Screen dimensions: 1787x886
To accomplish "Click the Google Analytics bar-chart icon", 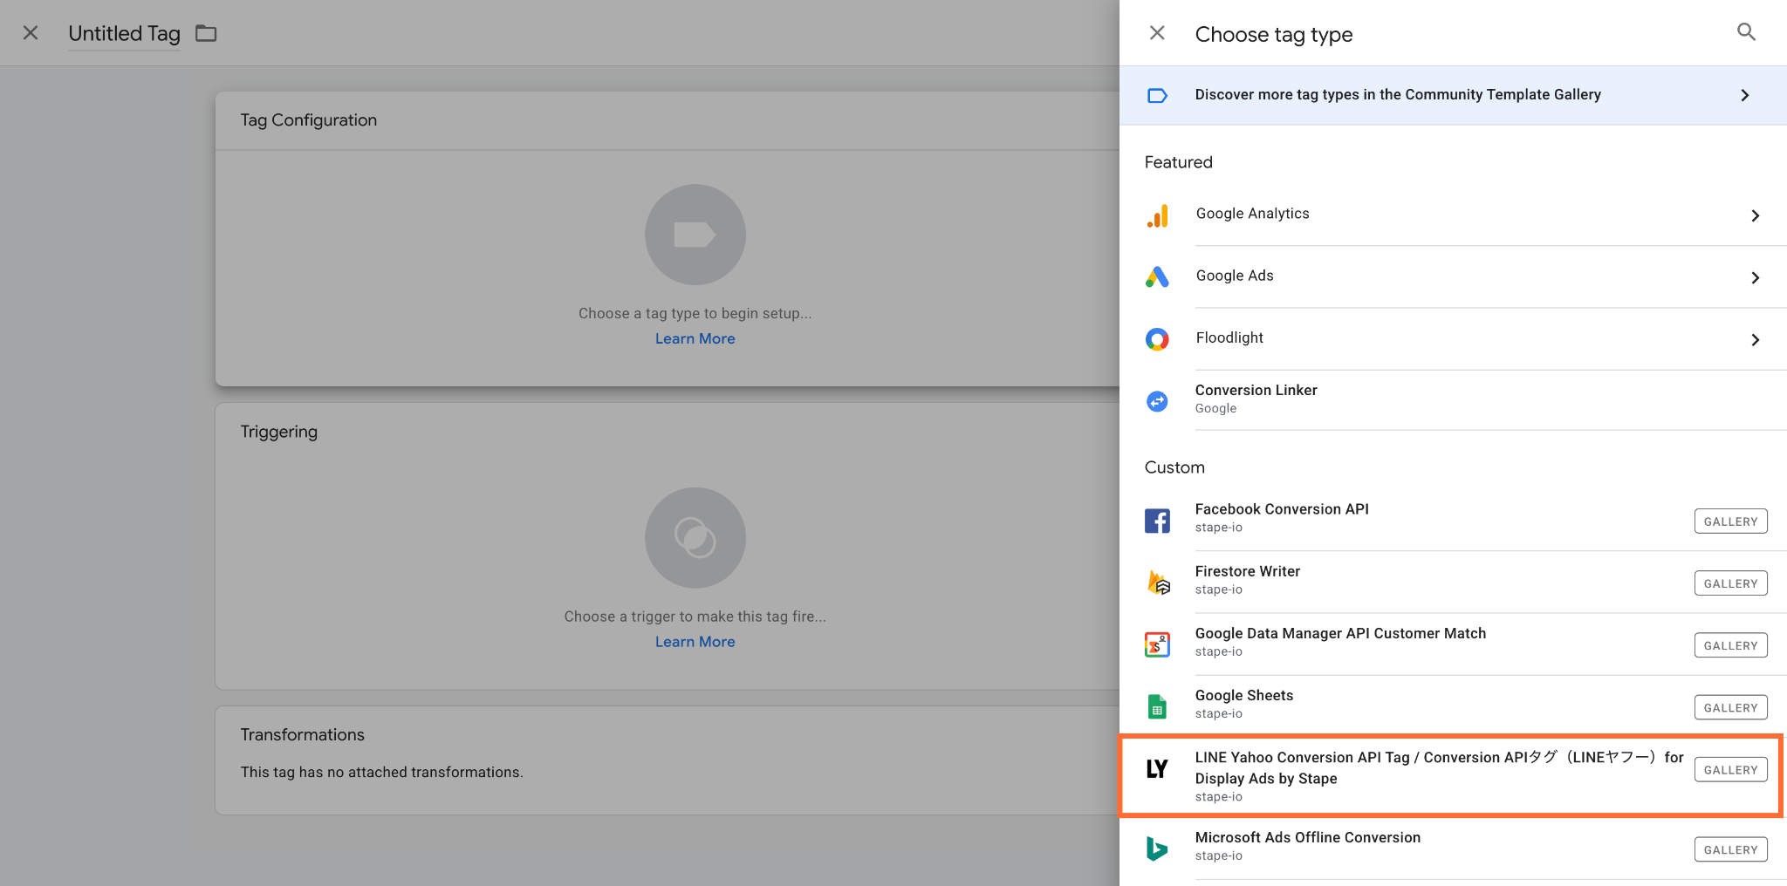I will point(1157,215).
